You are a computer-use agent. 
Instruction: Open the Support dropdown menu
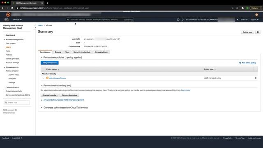254,20
